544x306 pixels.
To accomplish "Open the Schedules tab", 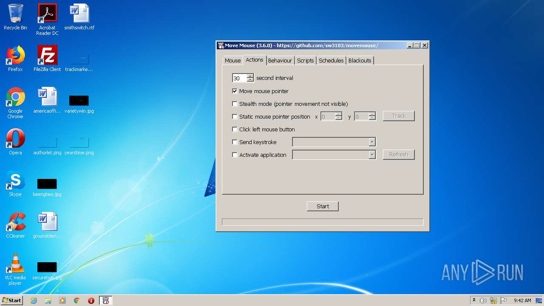I will [x=331, y=60].
